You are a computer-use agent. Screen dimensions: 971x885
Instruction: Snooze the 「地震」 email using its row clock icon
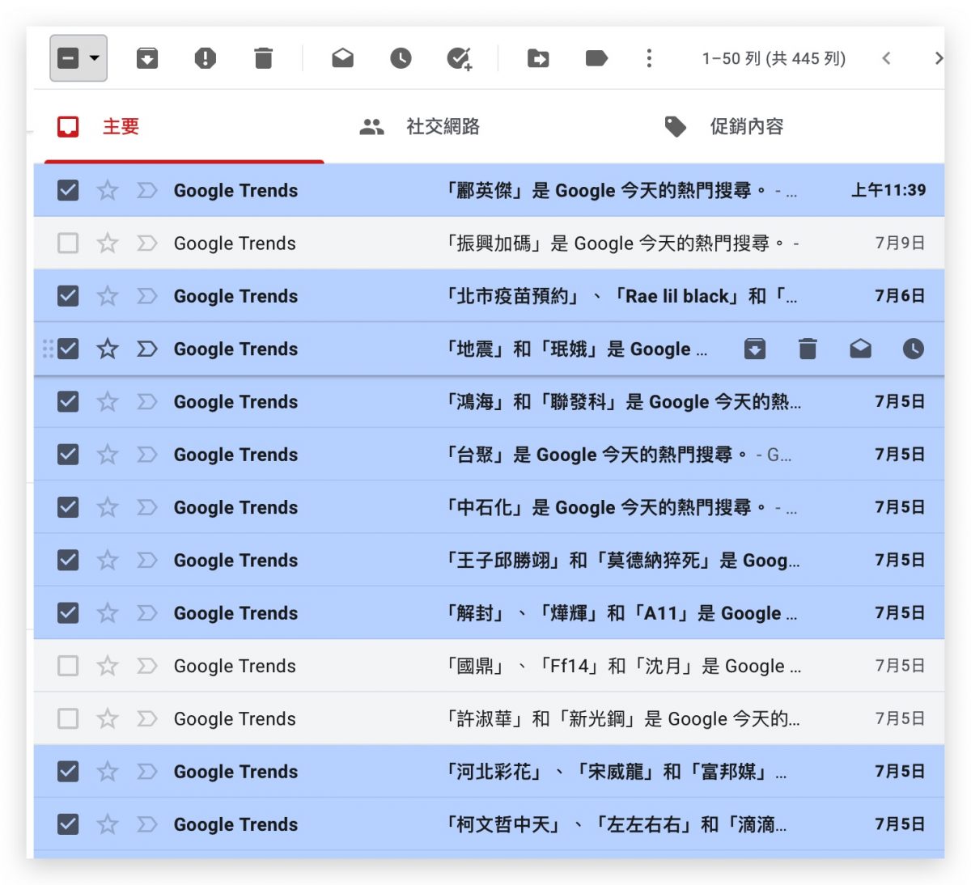(913, 349)
